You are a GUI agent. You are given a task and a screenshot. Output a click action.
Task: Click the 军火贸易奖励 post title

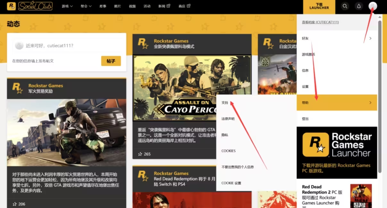point(40,91)
